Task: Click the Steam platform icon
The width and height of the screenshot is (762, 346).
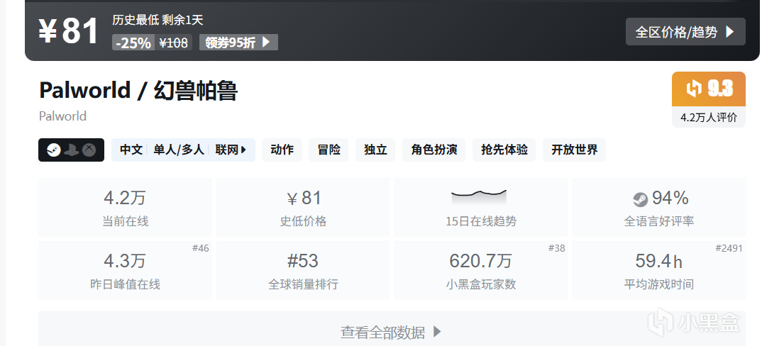Action: tap(54, 150)
